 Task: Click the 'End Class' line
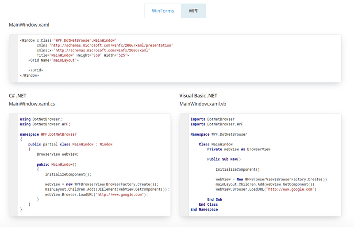tap(208, 204)
